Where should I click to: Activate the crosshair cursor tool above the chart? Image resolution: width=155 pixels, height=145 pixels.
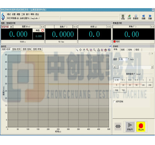click(x=81, y=50)
